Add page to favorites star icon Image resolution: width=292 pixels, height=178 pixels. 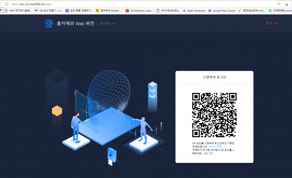click(287, 4)
